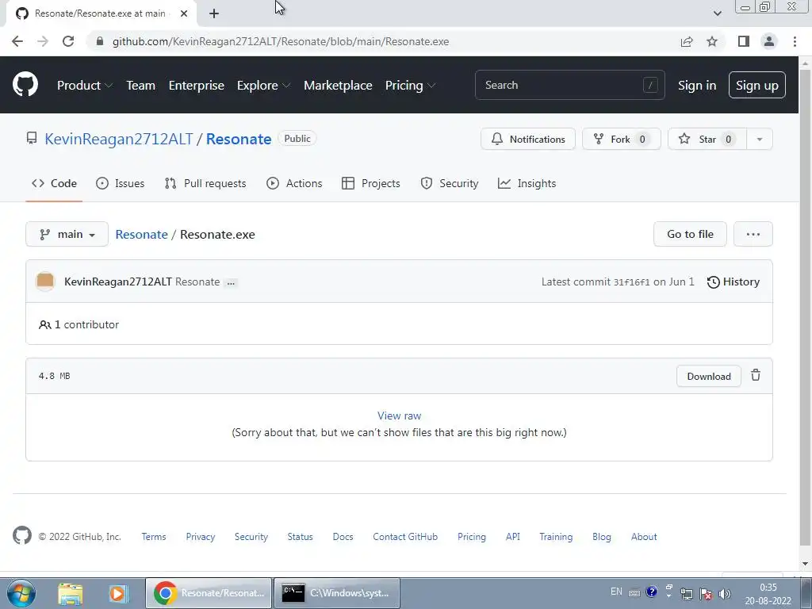
Task: Reload the page with refresh icon
Action: click(68, 41)
